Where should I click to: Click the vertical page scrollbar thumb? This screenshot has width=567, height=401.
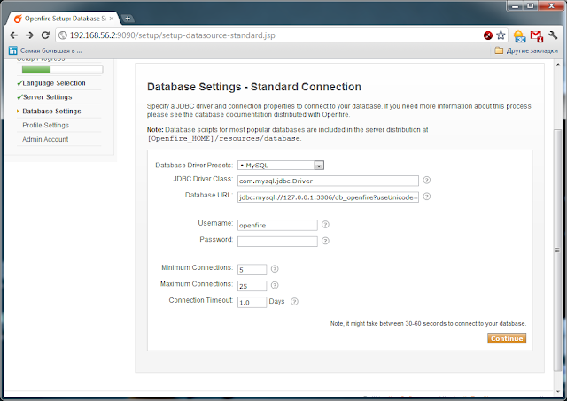click(557, 250)
